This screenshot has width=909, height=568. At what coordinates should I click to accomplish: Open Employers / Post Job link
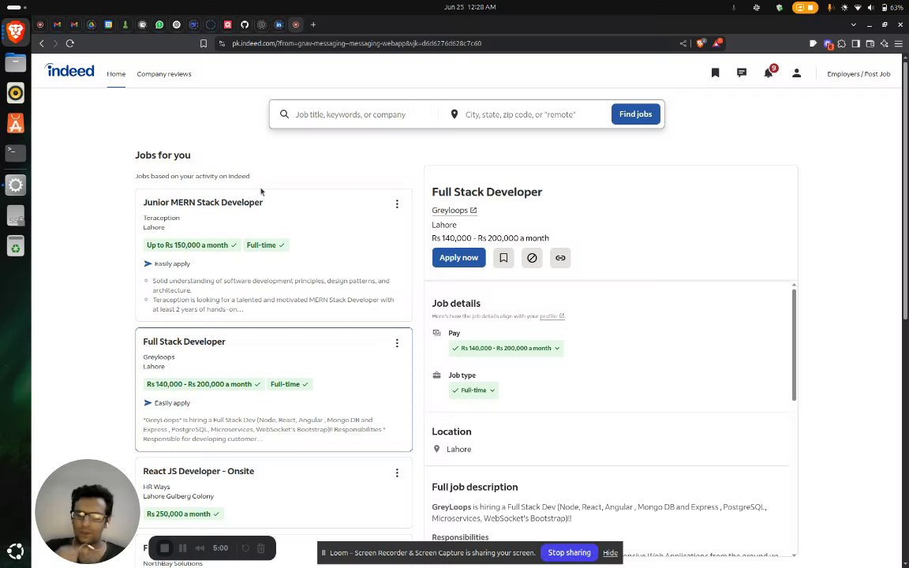click(858, 74)
